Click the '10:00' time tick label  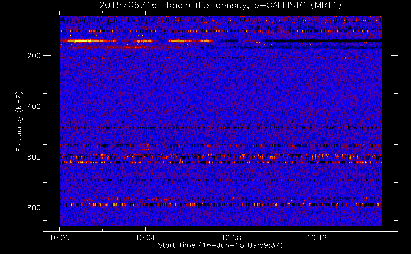pos(60,238)
